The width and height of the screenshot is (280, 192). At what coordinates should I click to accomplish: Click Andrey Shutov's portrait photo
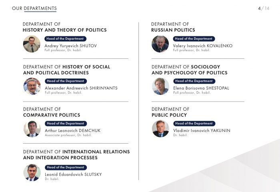(x=32, y=44)
